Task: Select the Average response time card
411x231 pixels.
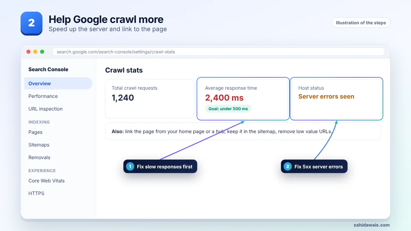Action: click(243, 99)
